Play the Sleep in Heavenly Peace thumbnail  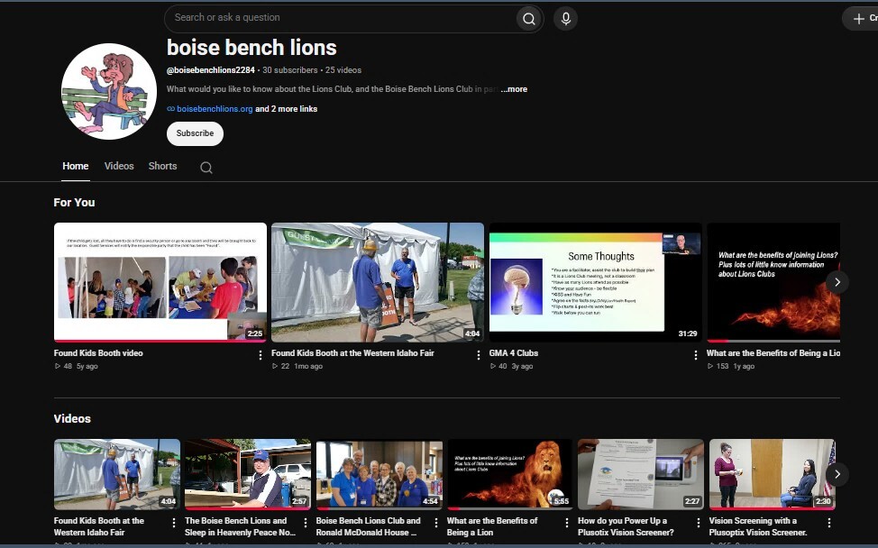248,474
